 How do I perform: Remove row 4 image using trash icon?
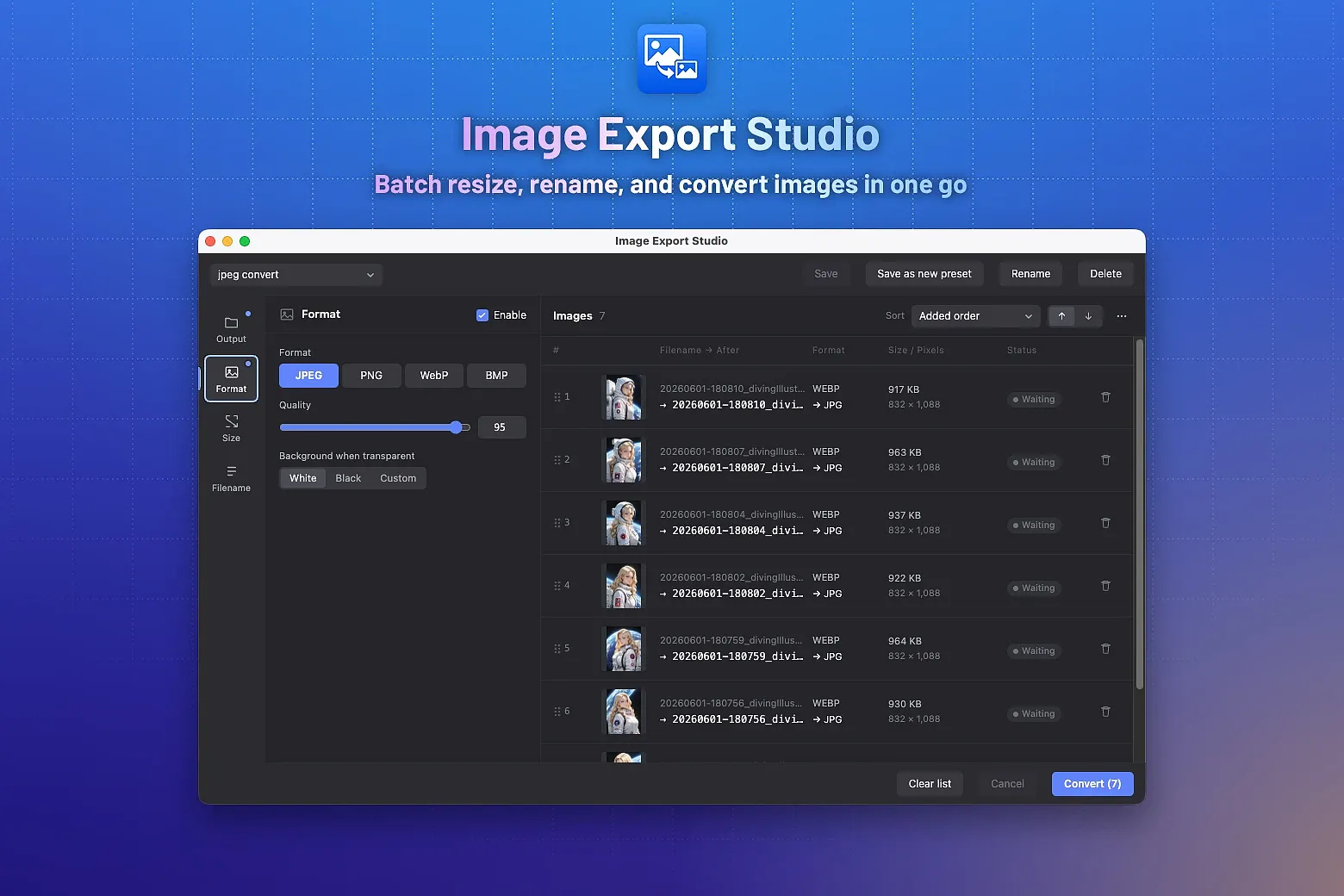tap(1105, 586)
